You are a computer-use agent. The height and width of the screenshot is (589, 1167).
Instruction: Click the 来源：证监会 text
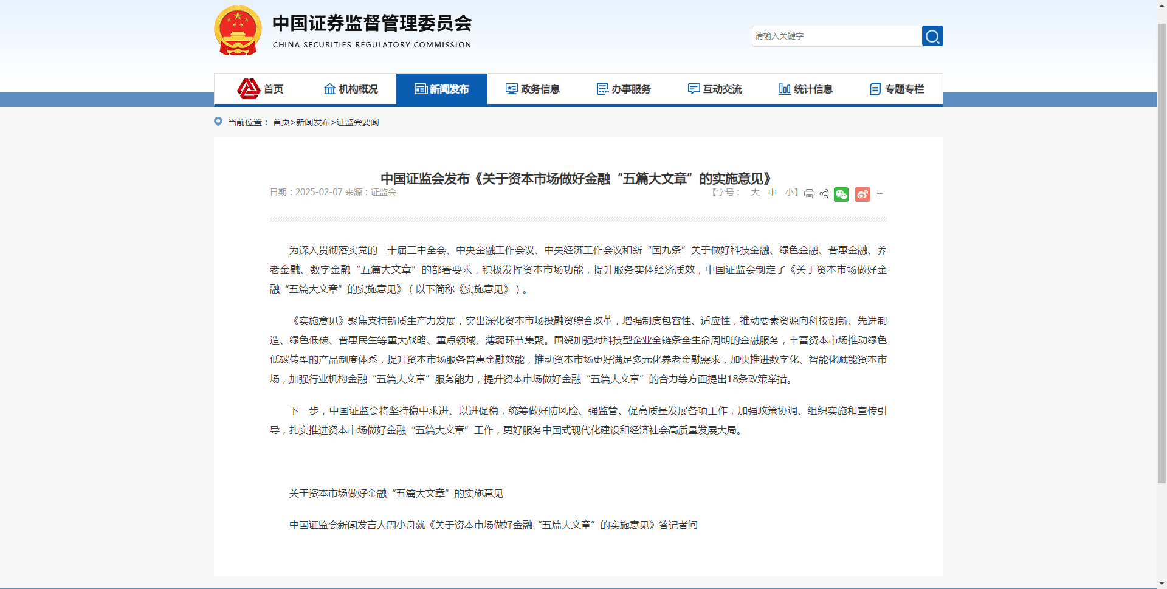[371, 192]
